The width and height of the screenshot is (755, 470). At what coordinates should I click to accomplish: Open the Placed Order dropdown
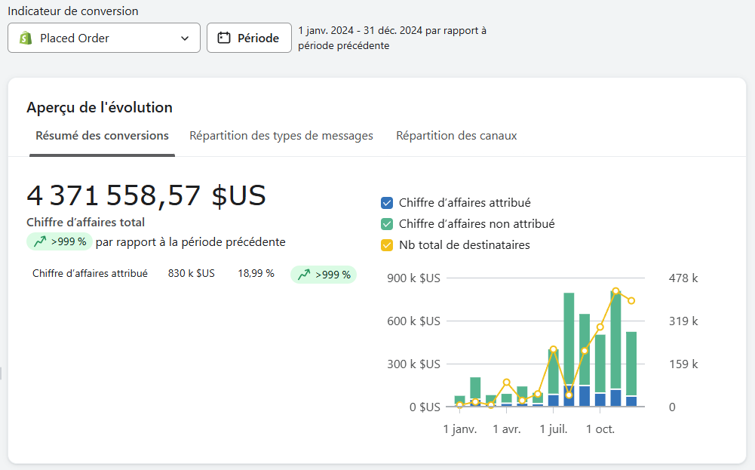point(103,38)
